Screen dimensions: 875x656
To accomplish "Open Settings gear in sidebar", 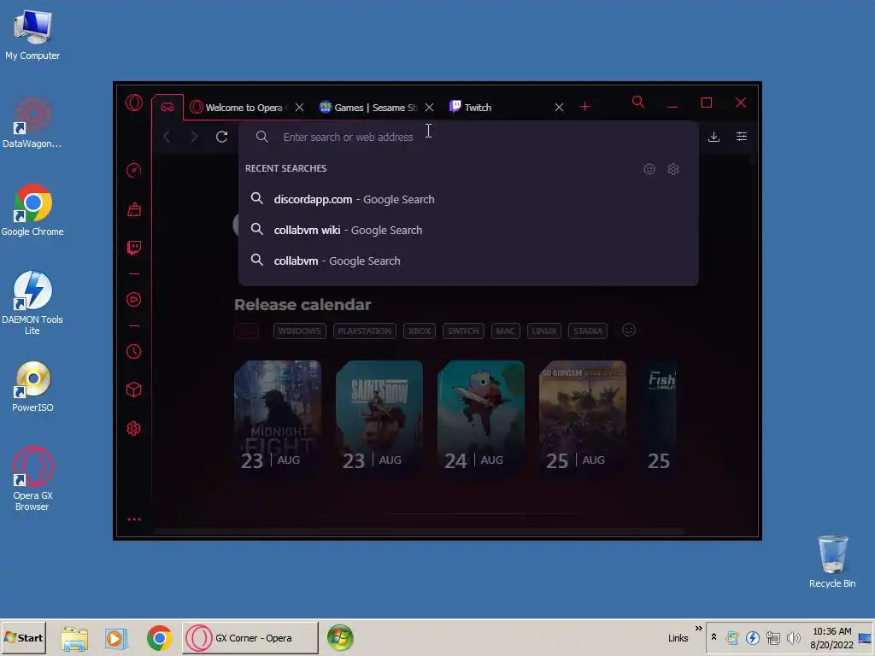I will click(134, 429).
